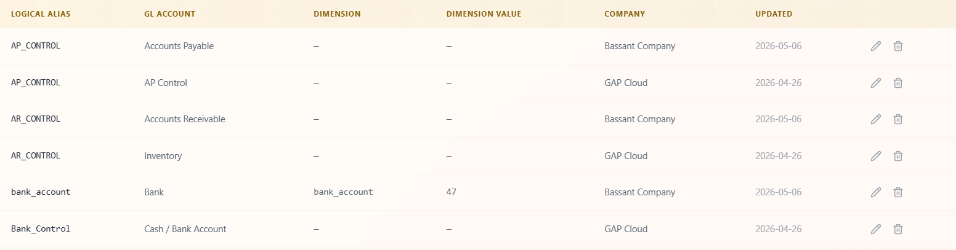956x250 pixels.
Task: Edit the AP Control GAP Cloud row
Action: click(875, 82)
